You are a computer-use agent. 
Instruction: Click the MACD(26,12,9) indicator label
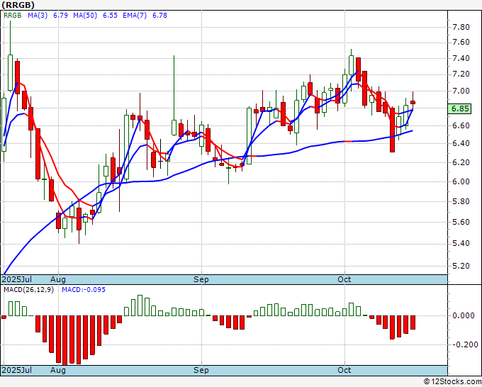point(28,290)
